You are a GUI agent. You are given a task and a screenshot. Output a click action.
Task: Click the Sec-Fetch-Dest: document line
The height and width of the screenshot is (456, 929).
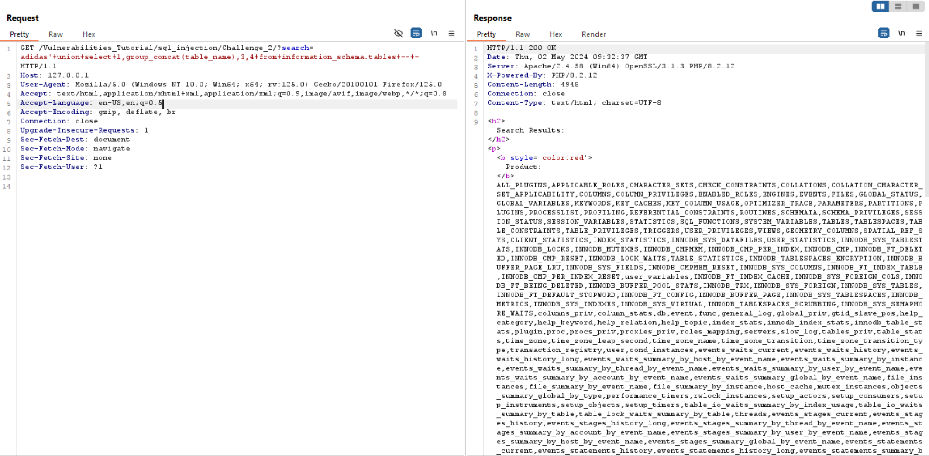[x=75, y=140]
